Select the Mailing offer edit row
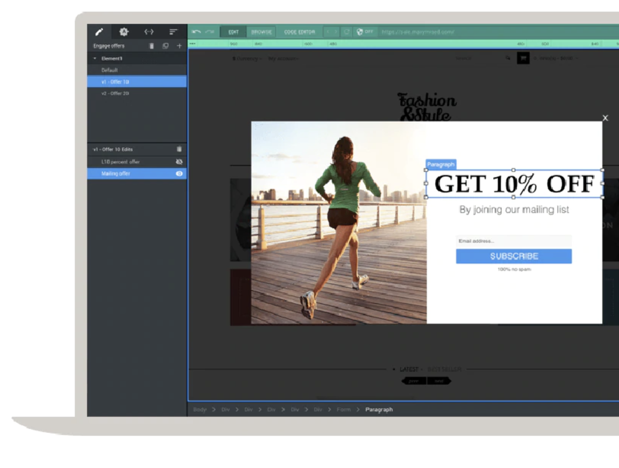This screenshot has width=619, height=468. coord(137,173)
